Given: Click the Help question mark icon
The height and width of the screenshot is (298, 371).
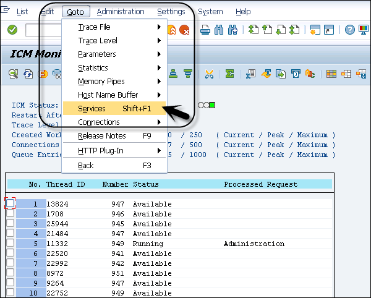Looking at the screenshot, I should coord(349,30).
